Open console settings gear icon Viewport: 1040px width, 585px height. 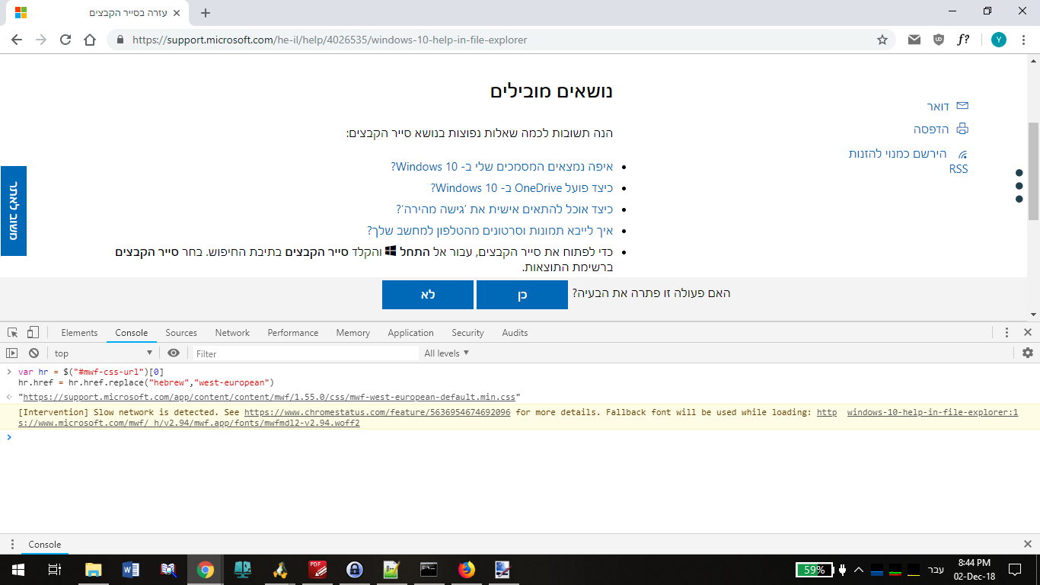click(1028, 353)
